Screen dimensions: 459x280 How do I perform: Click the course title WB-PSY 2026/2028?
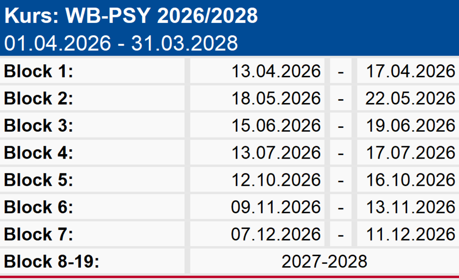pyautogui.click(x=131, y=16)
